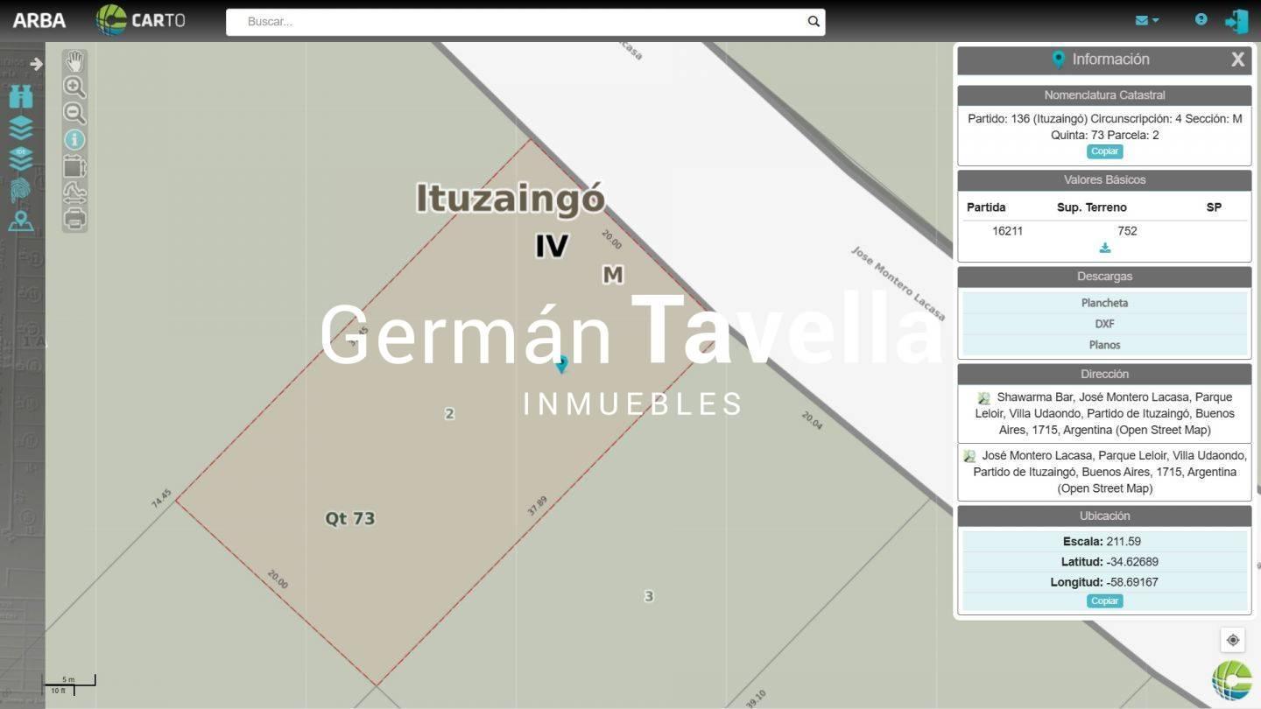This screenshot has width=1261, height=709.
Task: Select the hand pan tool
Action: point(74,60)
